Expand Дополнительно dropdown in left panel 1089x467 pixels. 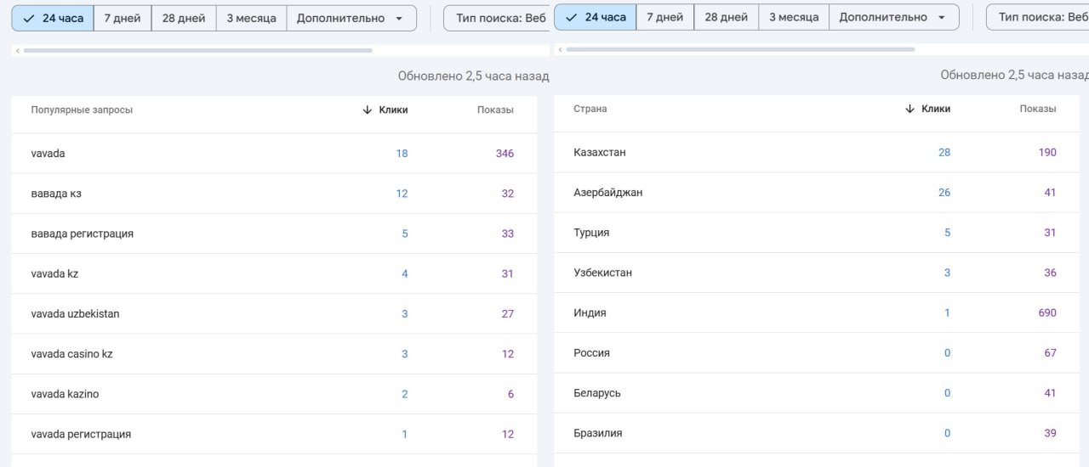coord(350,18)
